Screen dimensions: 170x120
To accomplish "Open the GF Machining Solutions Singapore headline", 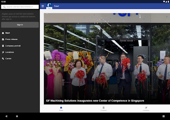I will click(x=95, y=101).
